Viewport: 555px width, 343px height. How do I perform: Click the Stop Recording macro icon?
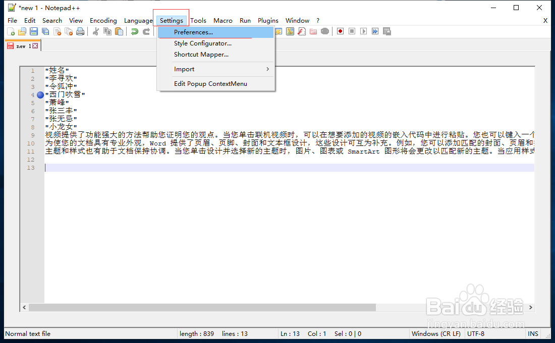click(352, 31)
